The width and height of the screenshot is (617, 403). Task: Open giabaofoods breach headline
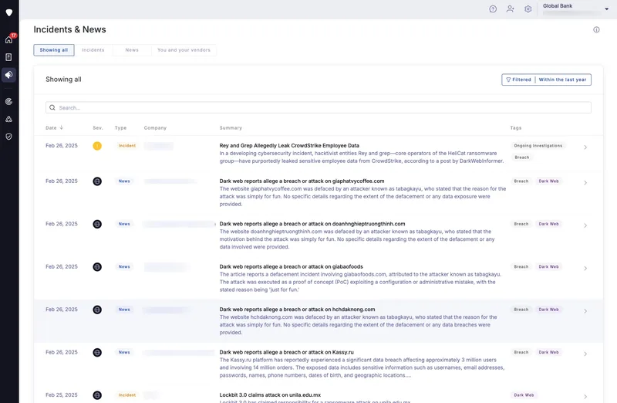point(292,266)
